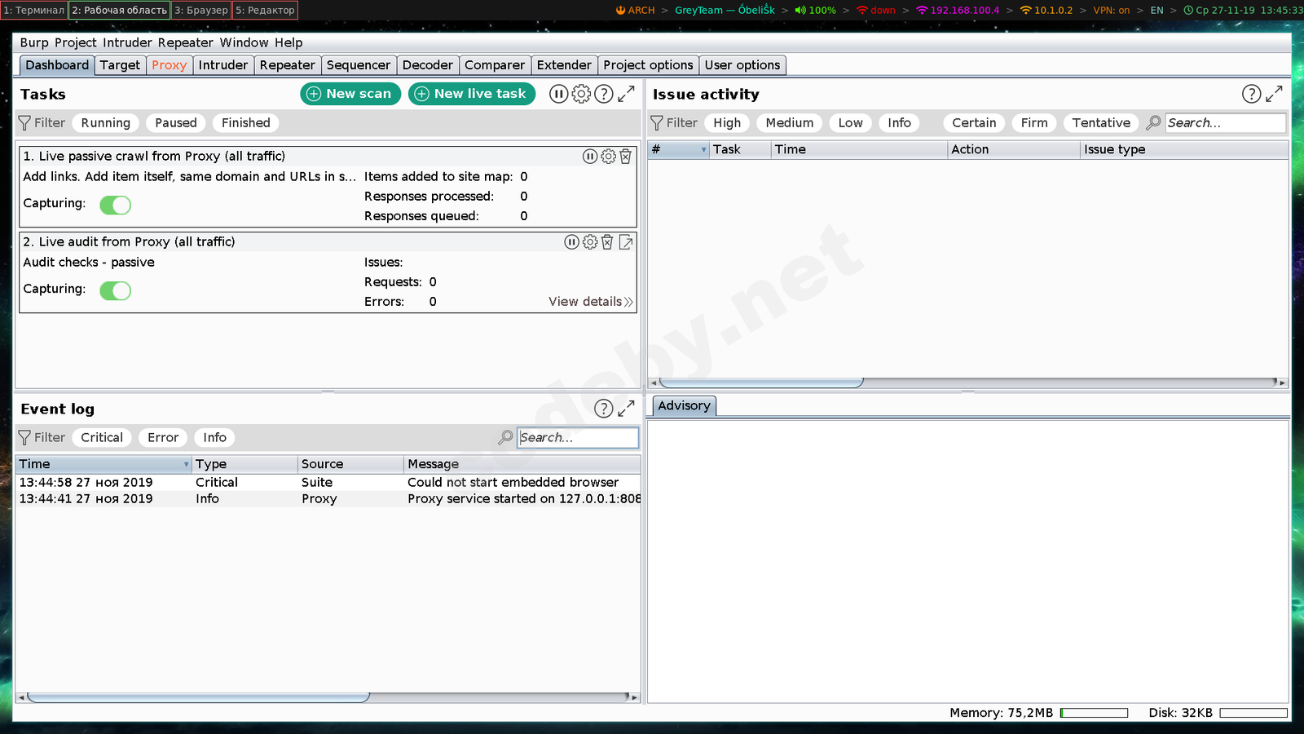Open the Tasks panel settings gear
Viewport: 1304px width, 734px height.
click(x=581, y=94)
